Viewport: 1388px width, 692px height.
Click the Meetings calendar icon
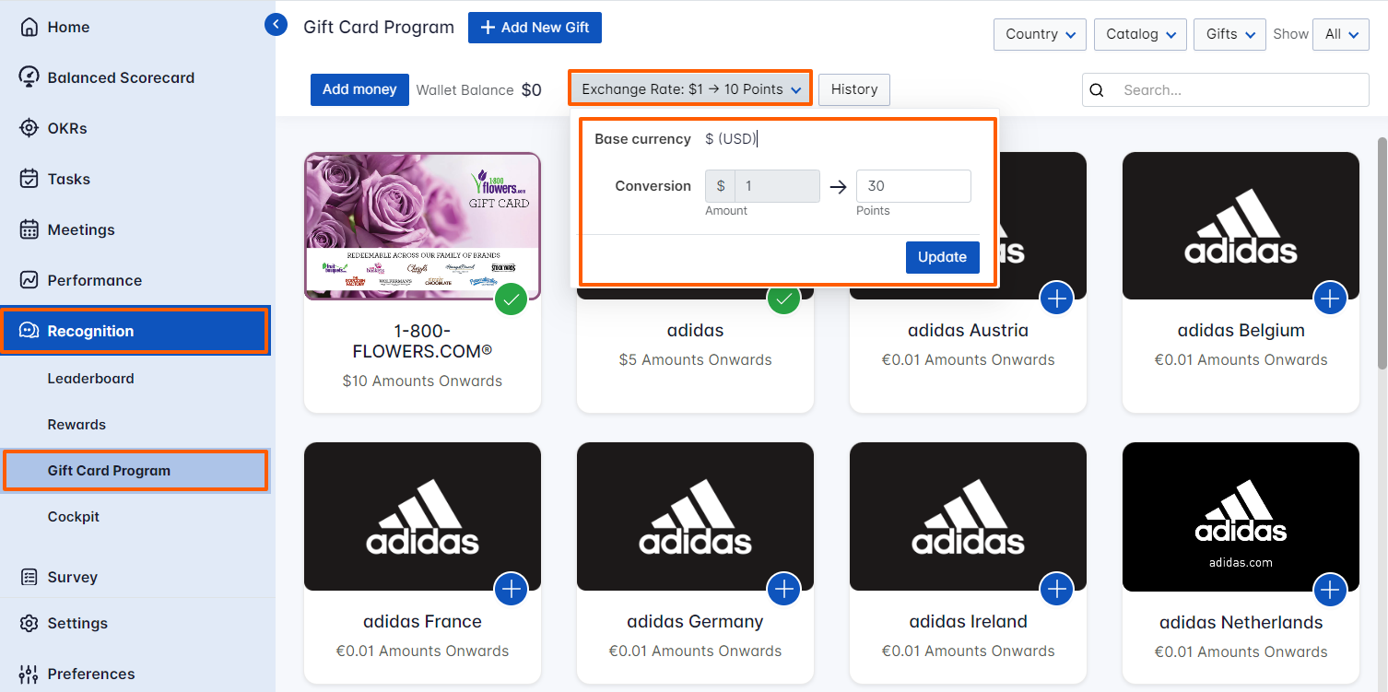click(30, 229)
